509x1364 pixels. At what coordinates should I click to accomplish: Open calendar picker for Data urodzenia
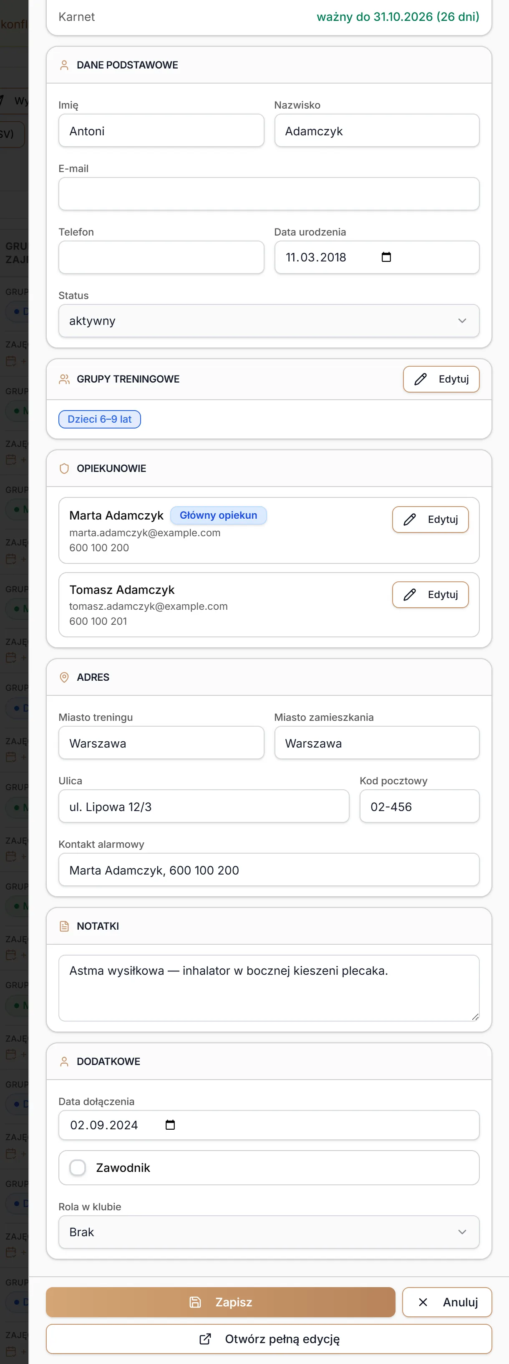(x=386, y=257)
